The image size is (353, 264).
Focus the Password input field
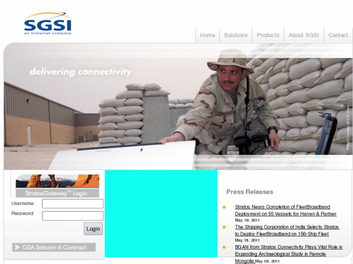(73, 216)
